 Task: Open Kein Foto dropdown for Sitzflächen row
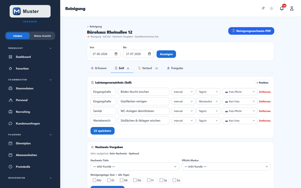point(240,121)
